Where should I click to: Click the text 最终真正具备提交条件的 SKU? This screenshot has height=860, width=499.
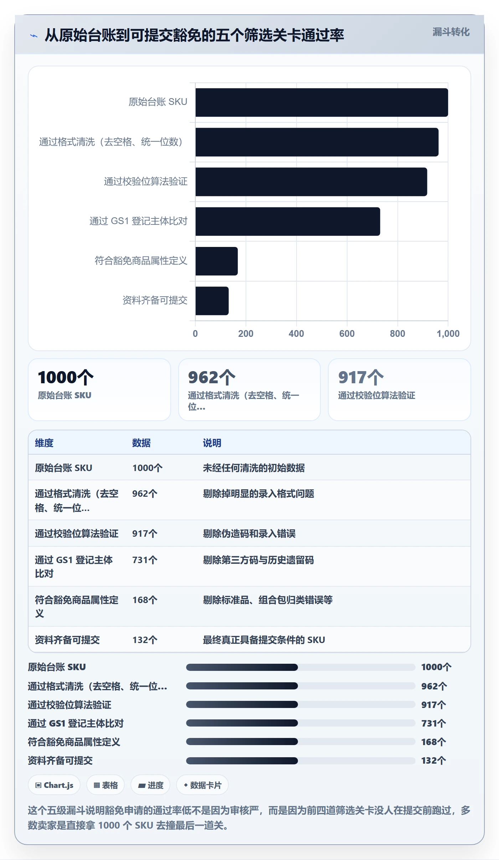pyautogui.click(x=264, y=640)
